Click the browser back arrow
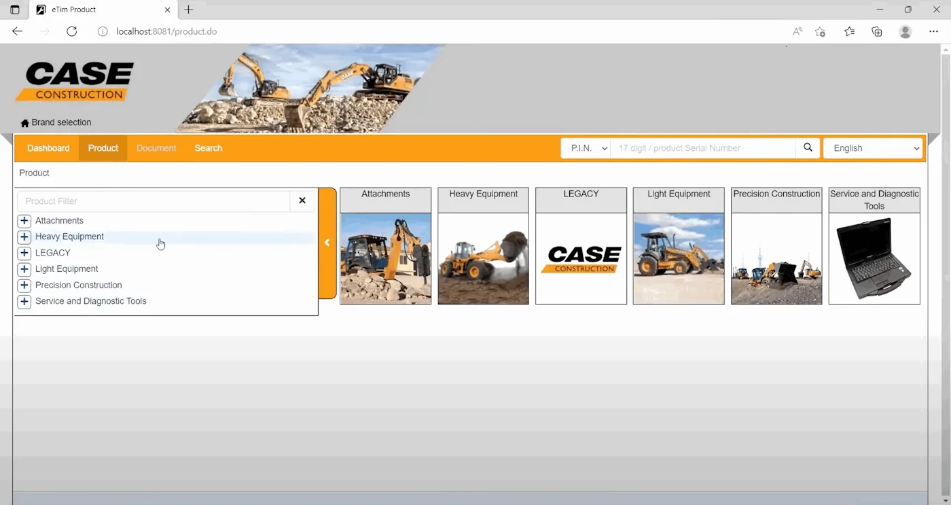This screenshot has height=505, width=951. [18, 31]
